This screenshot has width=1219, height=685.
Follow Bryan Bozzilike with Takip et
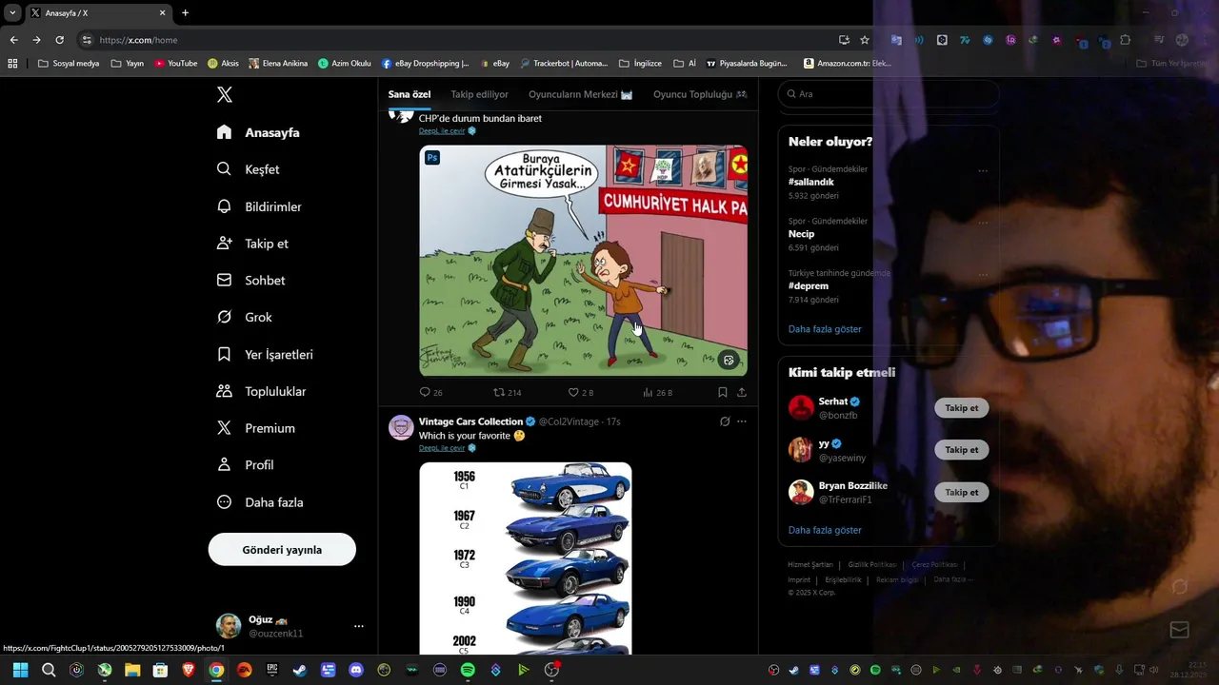(x=961, y=493)
